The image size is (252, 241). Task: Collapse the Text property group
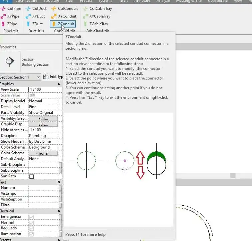(59, 182)
